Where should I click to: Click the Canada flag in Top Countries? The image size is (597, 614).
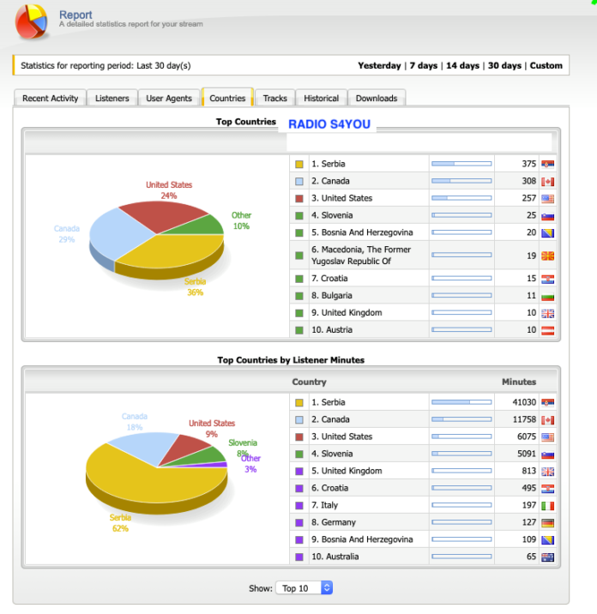click(547, 181)
